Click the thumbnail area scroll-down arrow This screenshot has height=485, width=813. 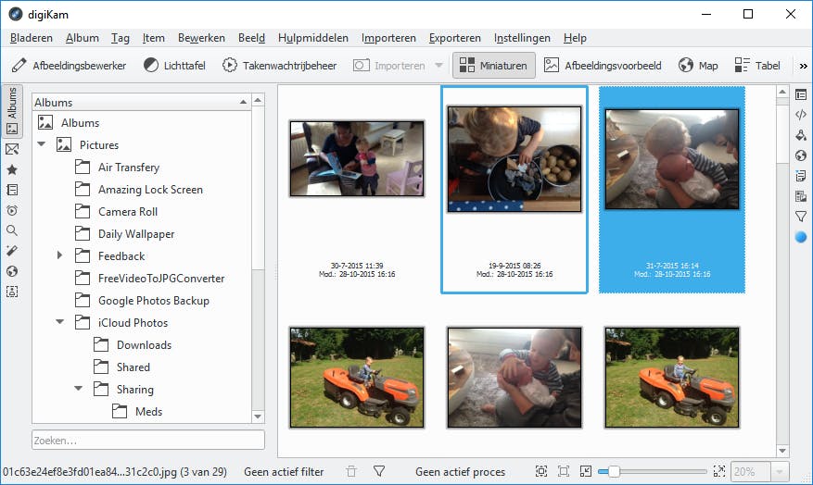click(x=782, y=451)
